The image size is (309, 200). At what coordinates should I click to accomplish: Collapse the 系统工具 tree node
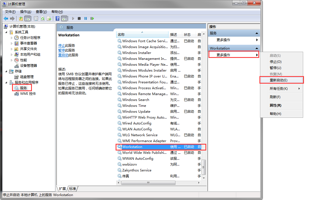[x=6, y=32]
